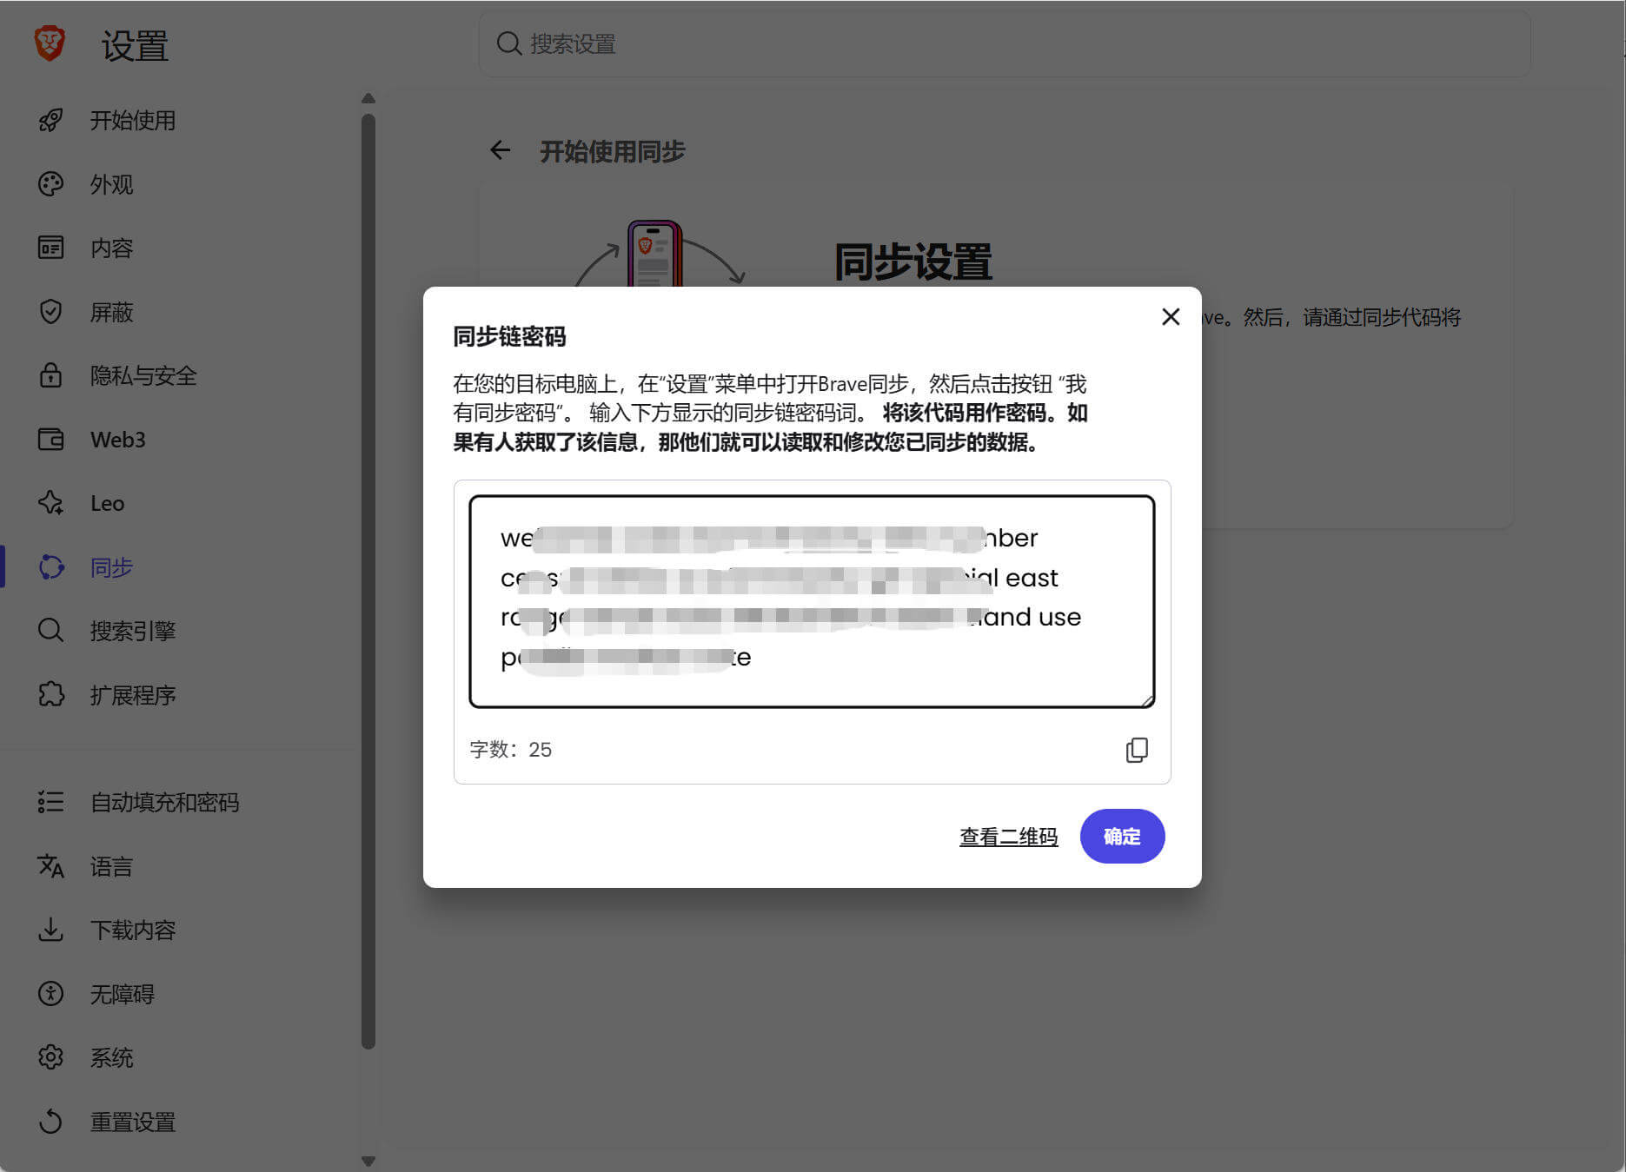The height and width of the screenshot is (1172, 1626).
Task: Click the Brave lion logo
Action: point(50,43)
